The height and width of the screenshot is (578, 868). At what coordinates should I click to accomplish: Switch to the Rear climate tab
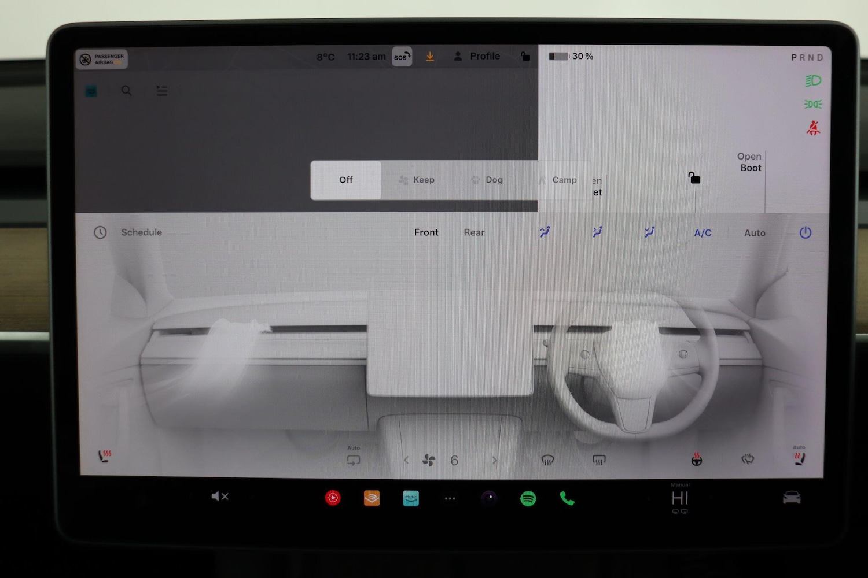(x=474, y=232)
